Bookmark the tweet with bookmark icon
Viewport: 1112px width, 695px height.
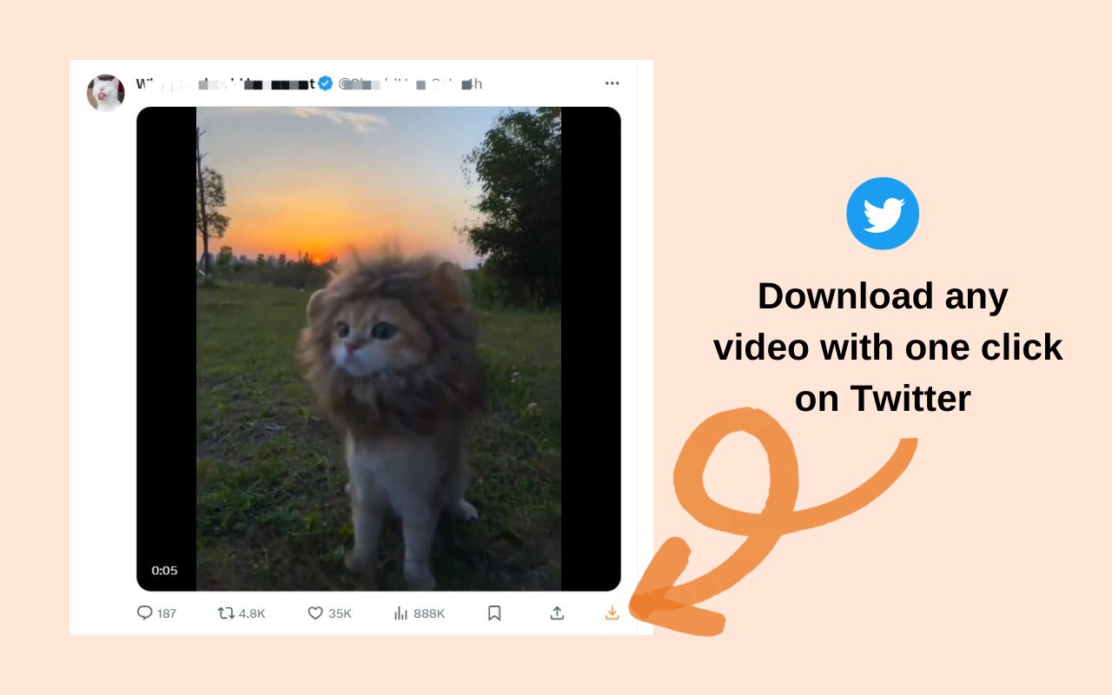click(x=494, y=612)
